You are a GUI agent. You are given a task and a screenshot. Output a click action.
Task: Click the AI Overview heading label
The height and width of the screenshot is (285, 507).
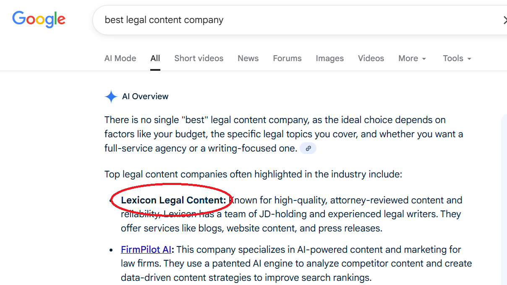pos(145,97)
